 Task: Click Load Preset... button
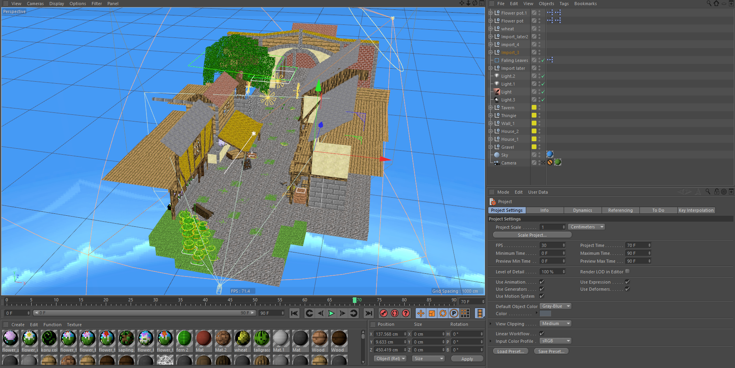click(510, 351)
